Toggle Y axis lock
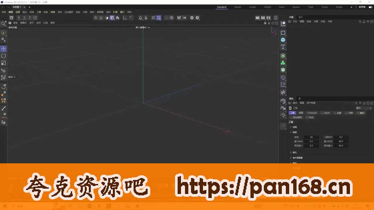The image size is (374, 210). (x=24, y=18)
